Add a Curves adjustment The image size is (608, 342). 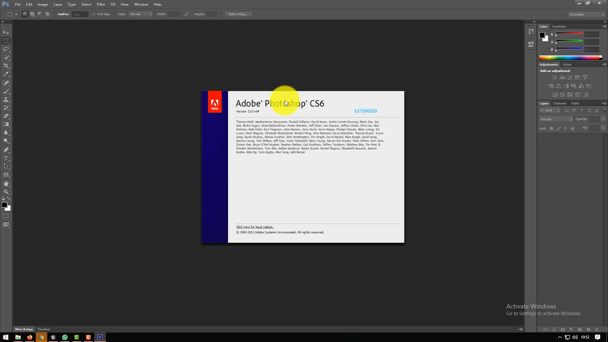click(x=570, y=78)
